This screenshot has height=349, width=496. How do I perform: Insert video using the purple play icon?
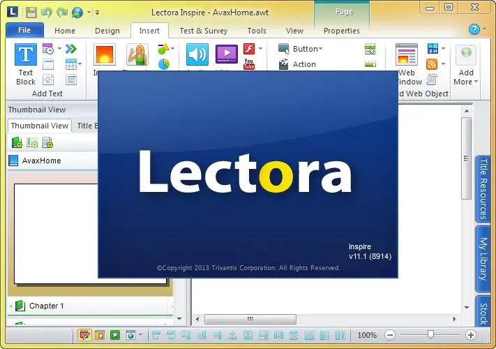tap(227, 54)
